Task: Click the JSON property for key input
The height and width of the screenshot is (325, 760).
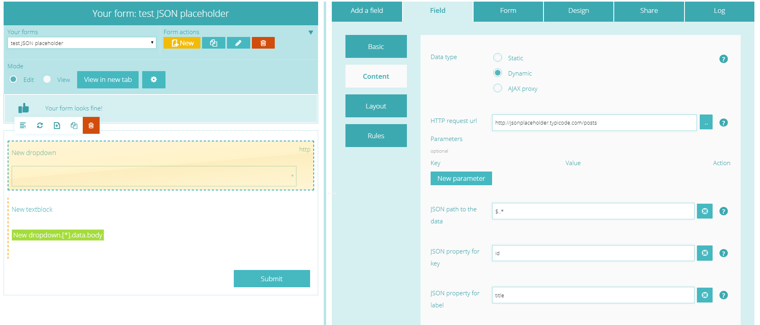Action: [593, 253]
